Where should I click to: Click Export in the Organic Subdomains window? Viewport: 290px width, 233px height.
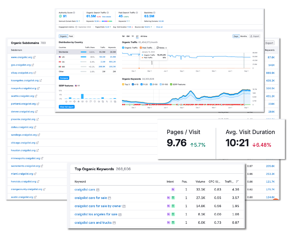click(x=269, y=43)
